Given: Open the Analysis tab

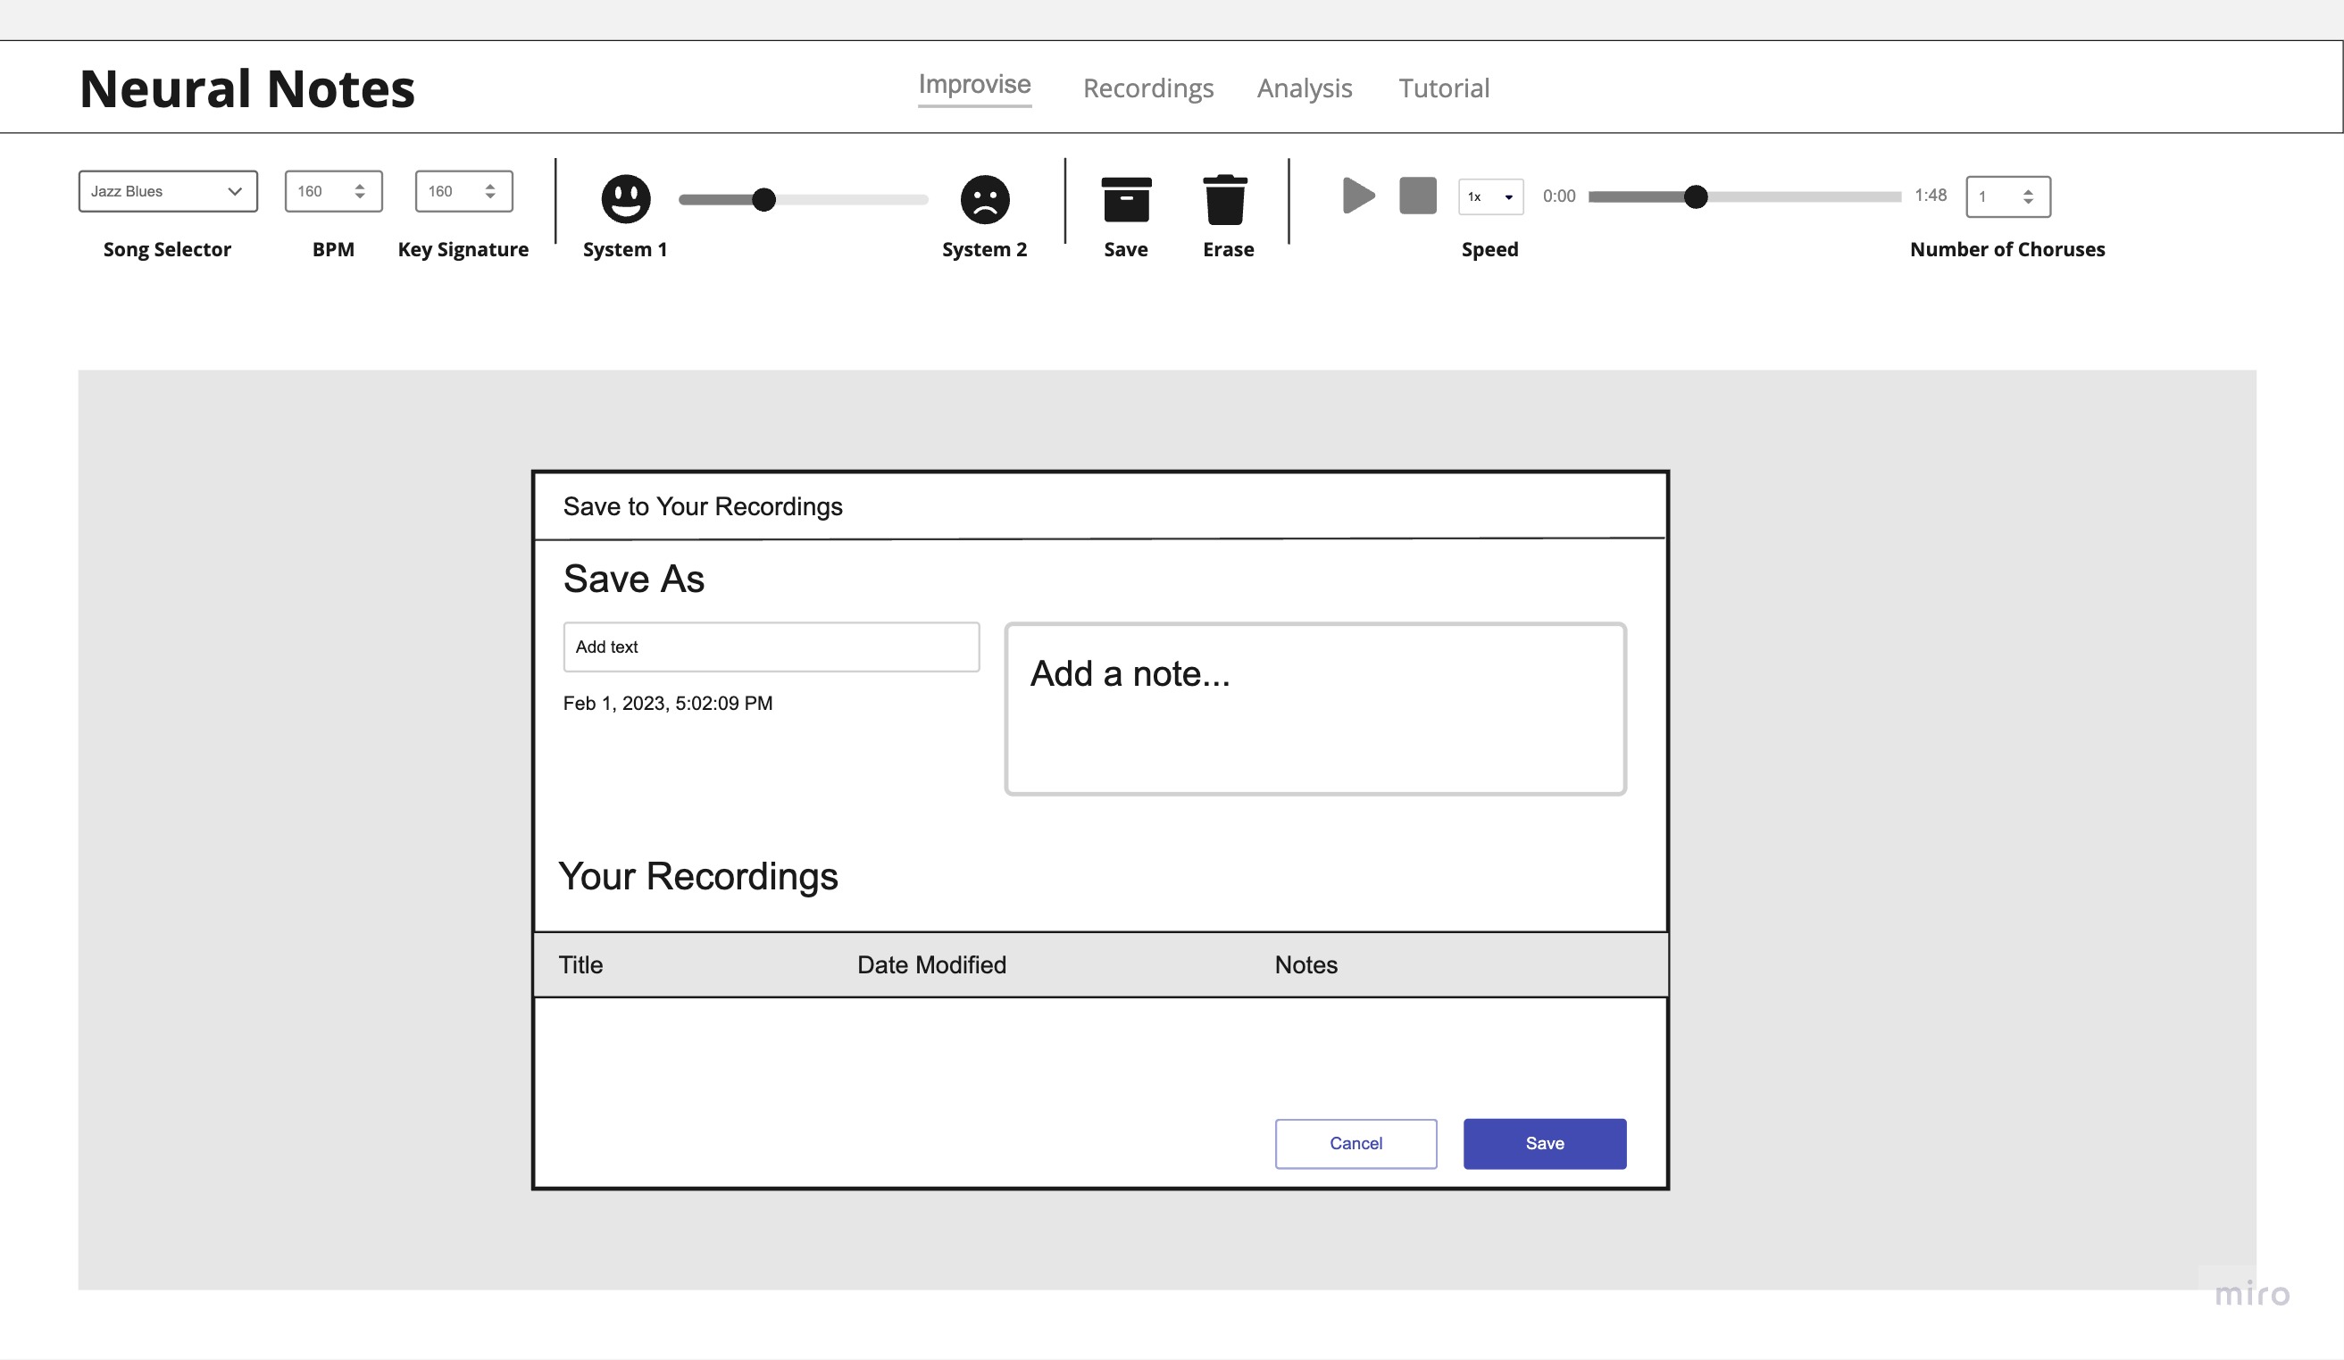Looking at the screenshot, I should point(1304,88).
